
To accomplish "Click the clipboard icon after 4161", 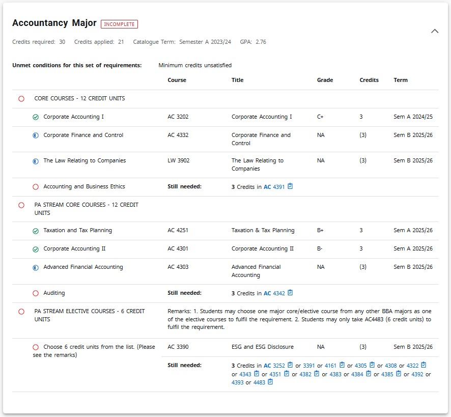I will (342, 365).
